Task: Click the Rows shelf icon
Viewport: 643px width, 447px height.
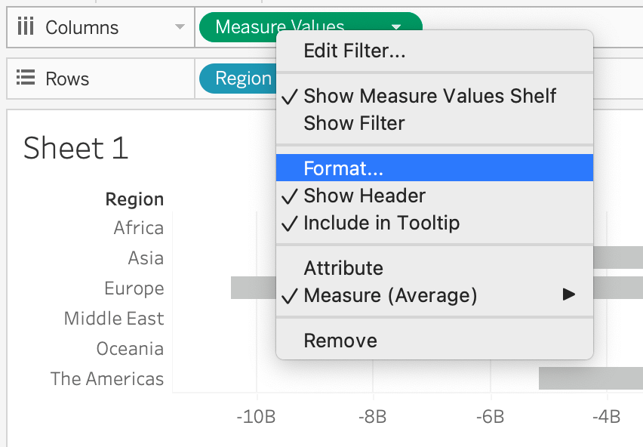Action: coord(26,79)
